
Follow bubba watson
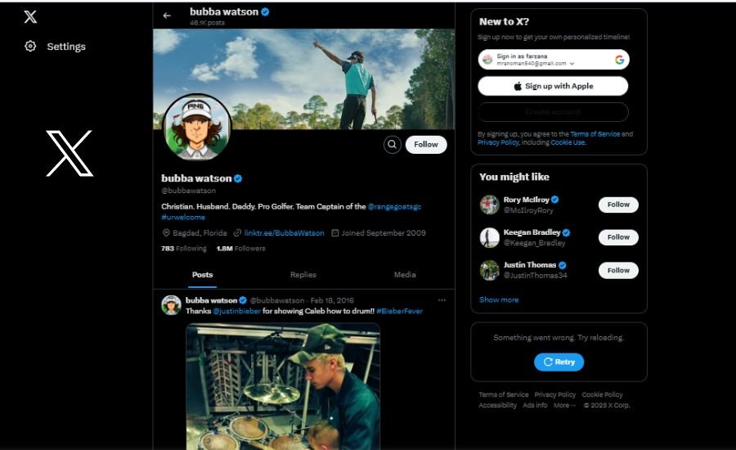pos(426,144)
